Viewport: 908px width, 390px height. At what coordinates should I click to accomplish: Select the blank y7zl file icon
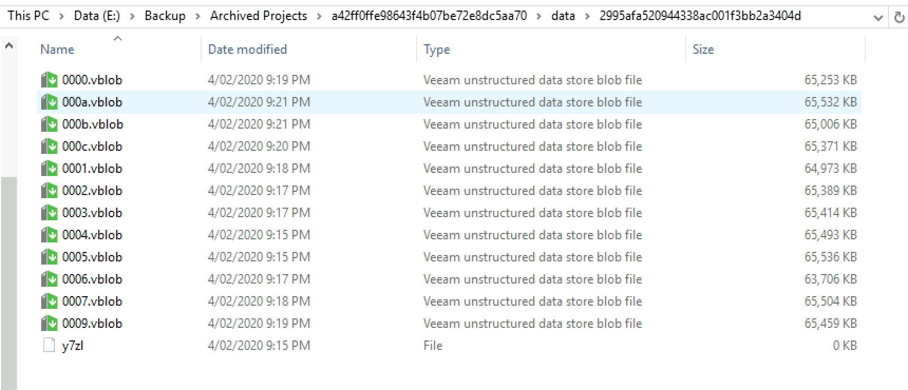(49, 346)
